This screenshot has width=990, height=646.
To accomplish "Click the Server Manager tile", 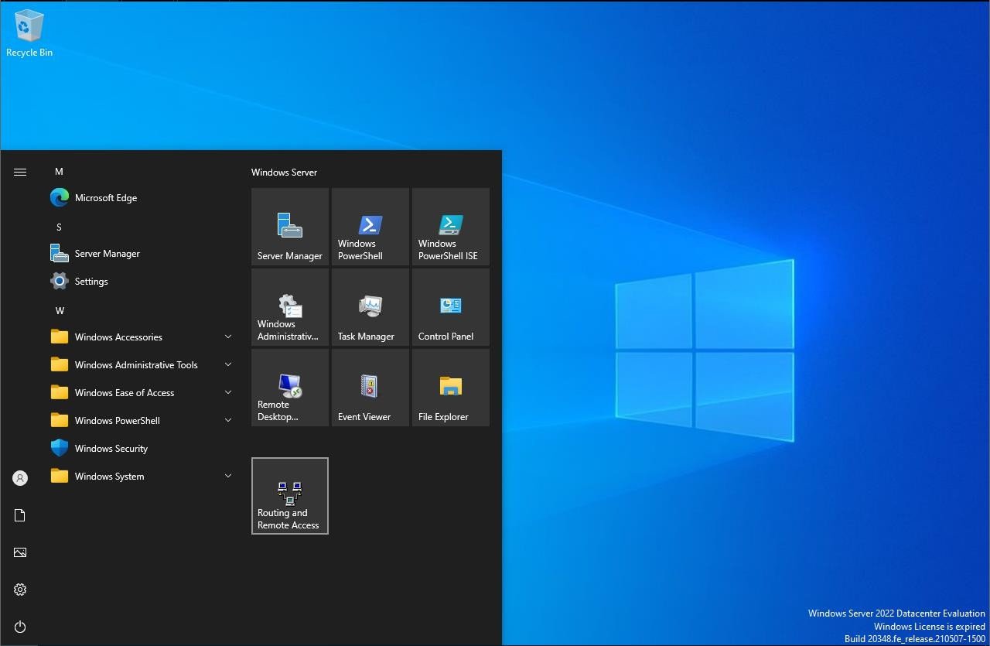I will tap(290, 227).
